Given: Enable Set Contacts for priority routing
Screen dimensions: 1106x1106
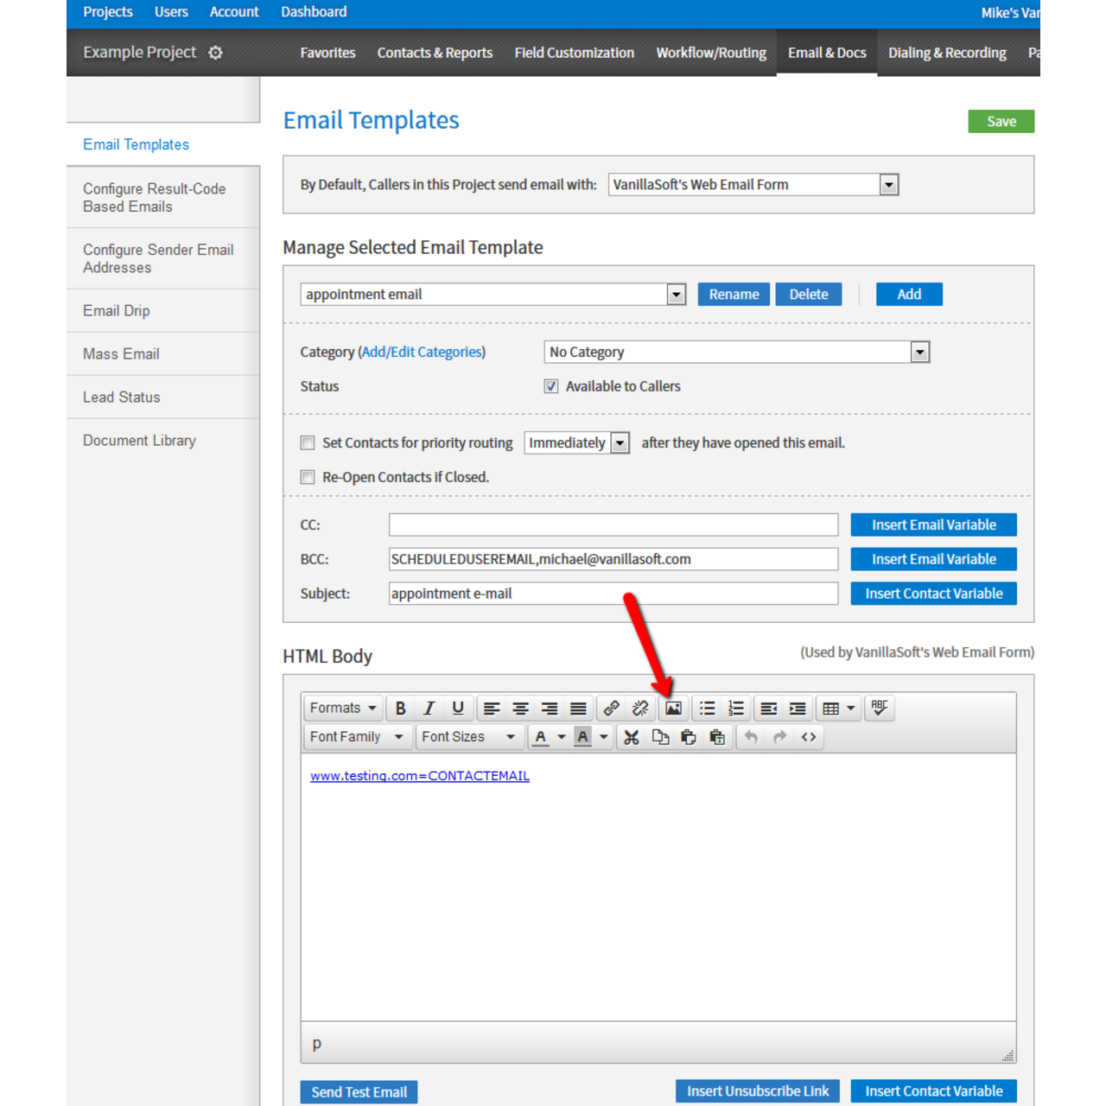Looking at the screenshot, I should pyautogui.click(x=308, y=442).
